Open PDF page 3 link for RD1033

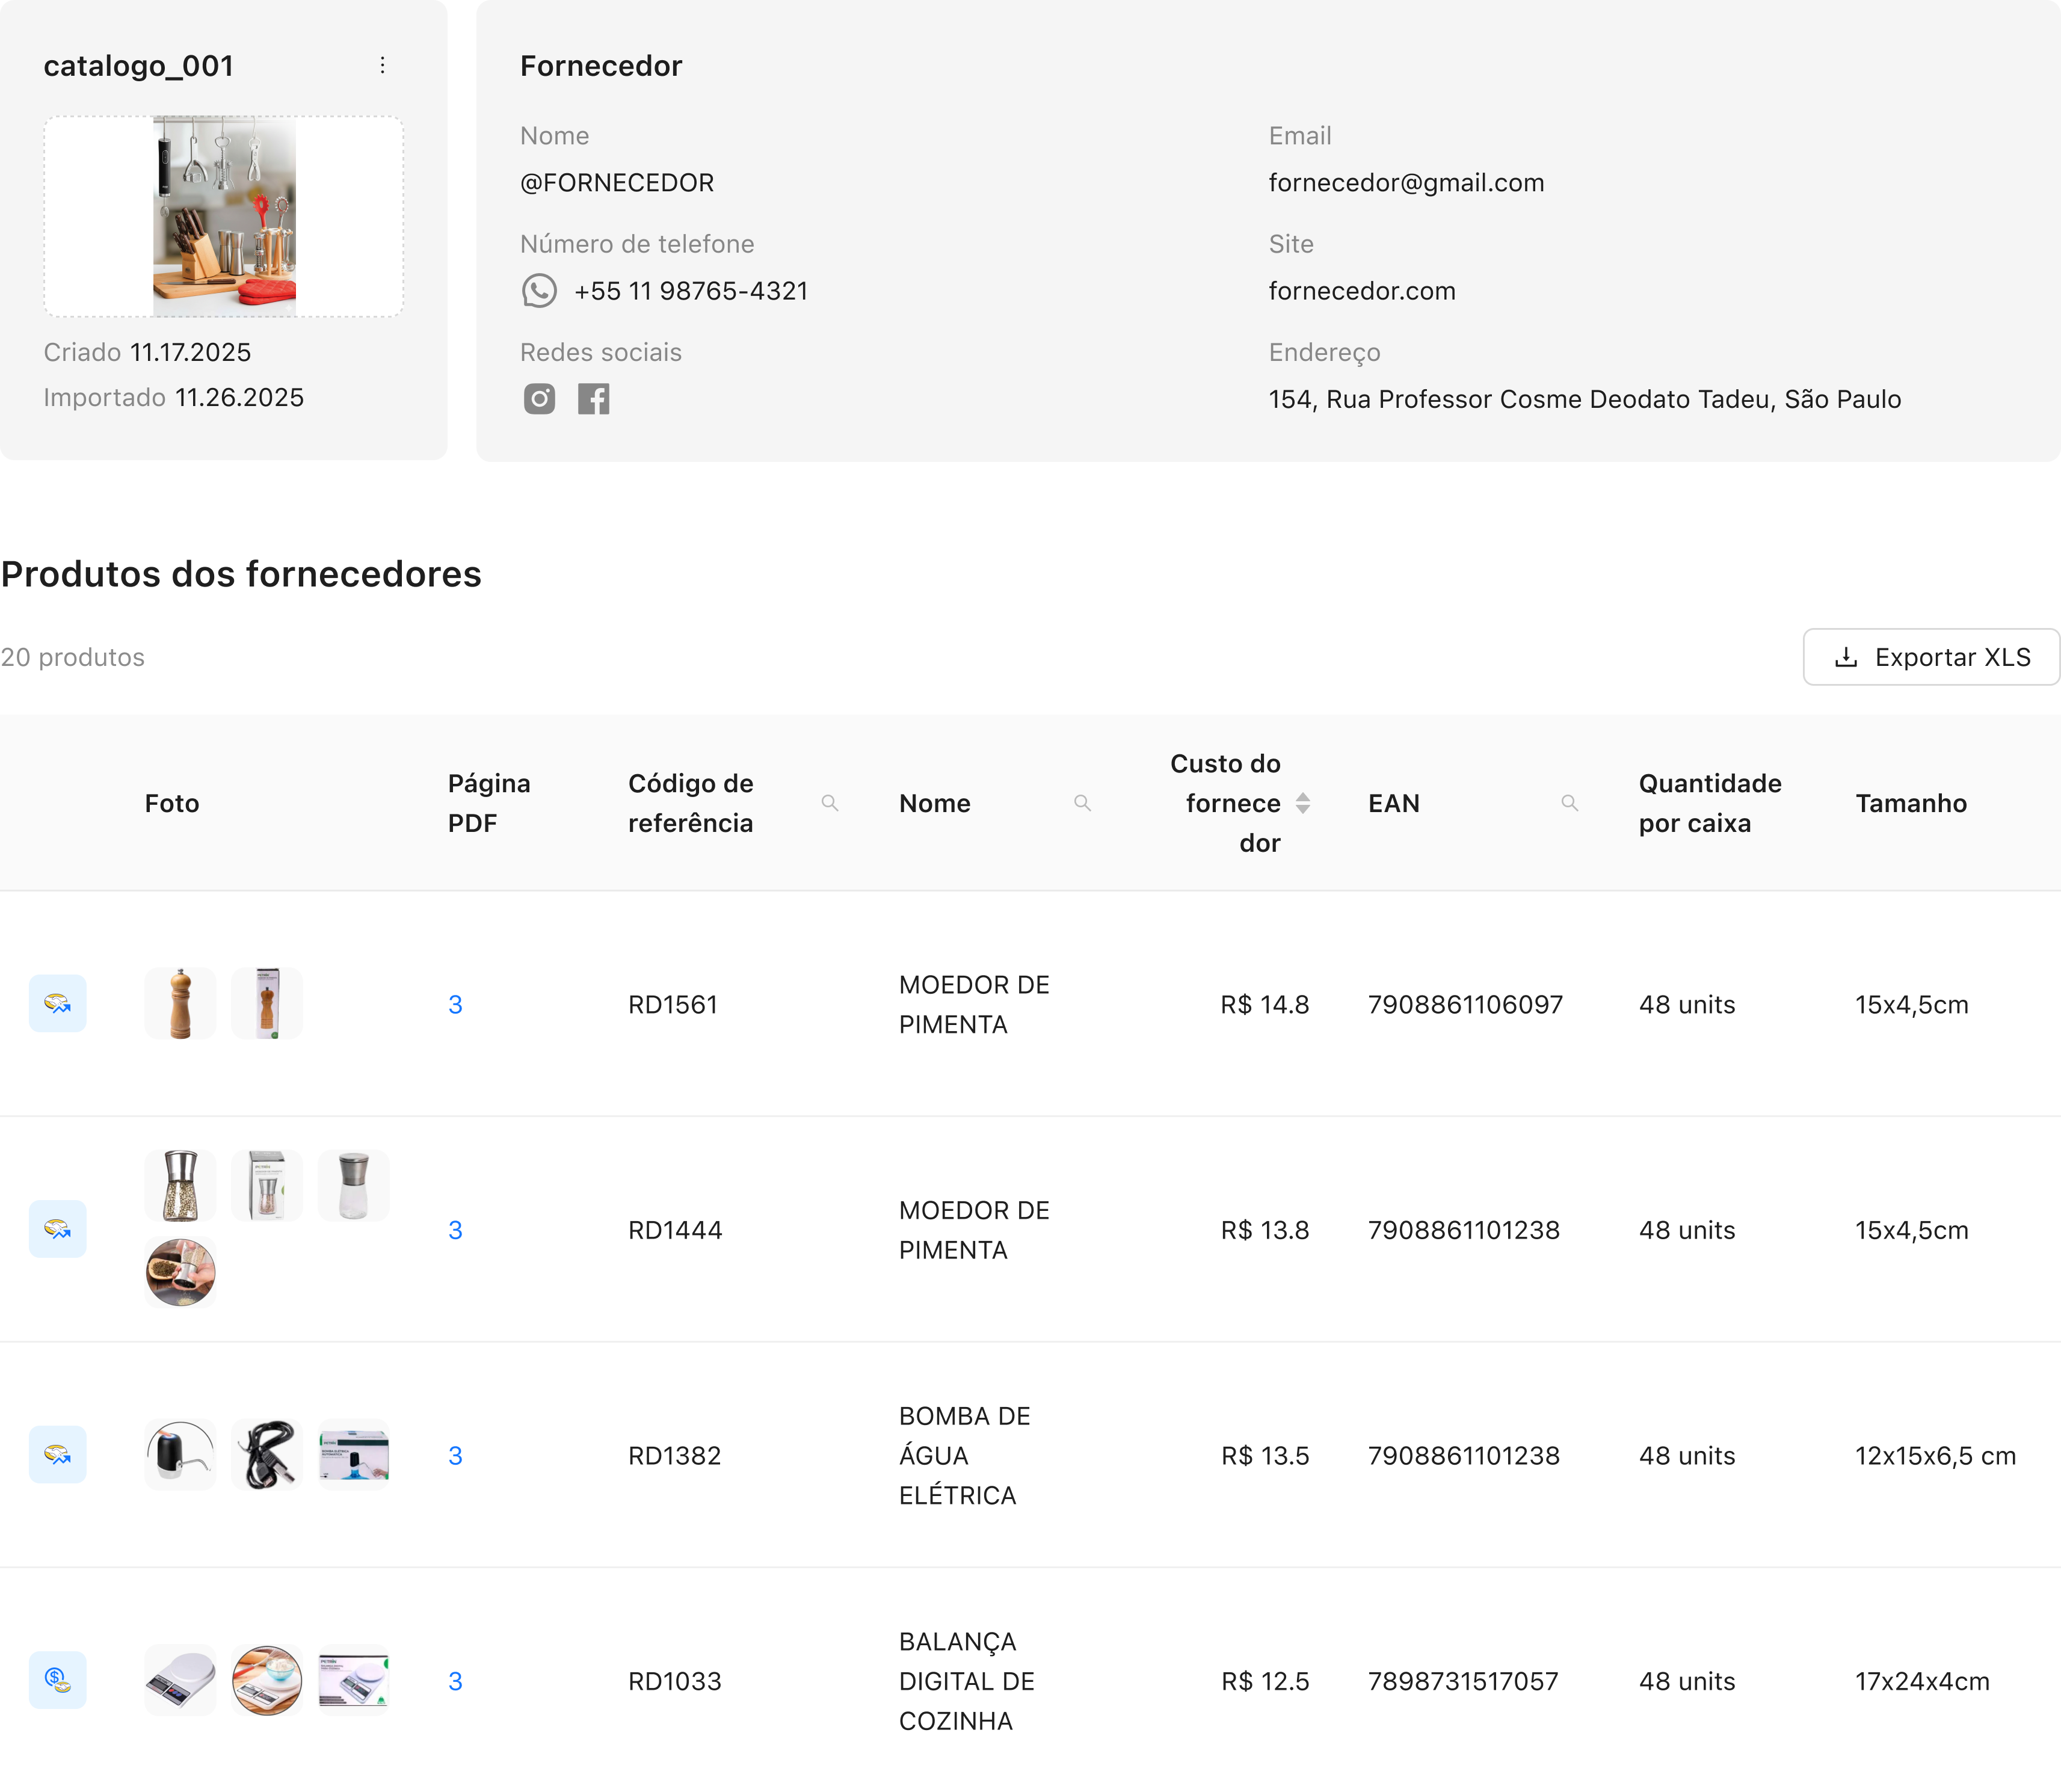click(455, 1681)
